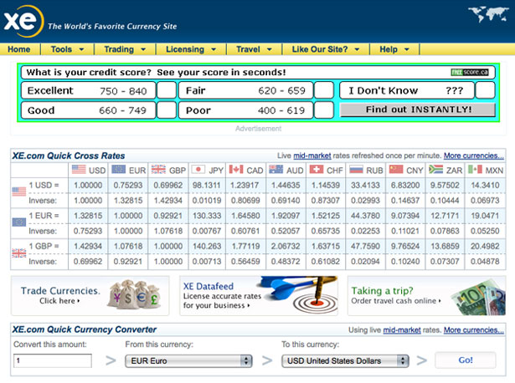Open the EUR Euro source currency dropdown
The image size is (515, 383).
click(x=187, y=360)
